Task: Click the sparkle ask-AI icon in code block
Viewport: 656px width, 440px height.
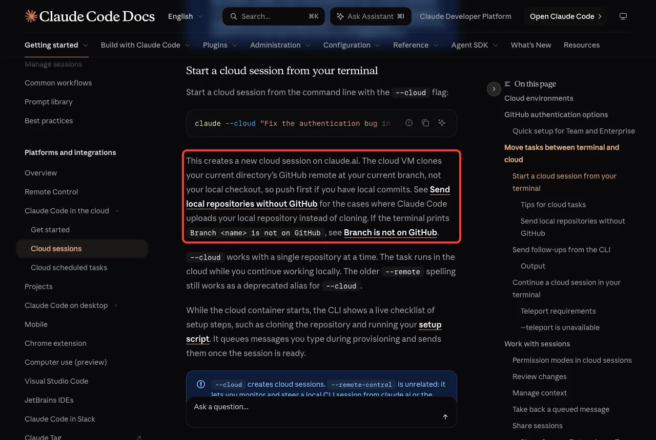Action: (x=442, y=123)
